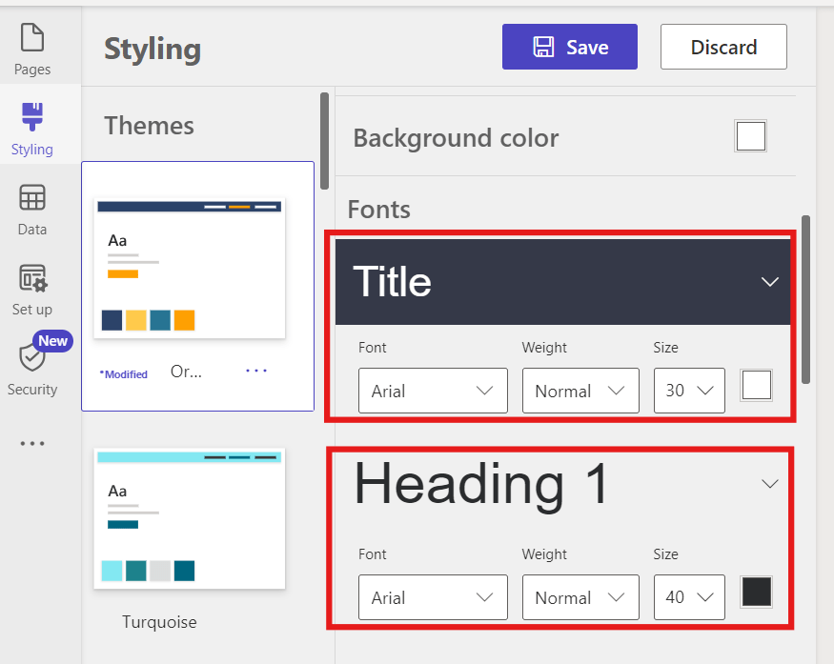
Task: Select the Styling paintbrush icon
Action: click(32, 118)
